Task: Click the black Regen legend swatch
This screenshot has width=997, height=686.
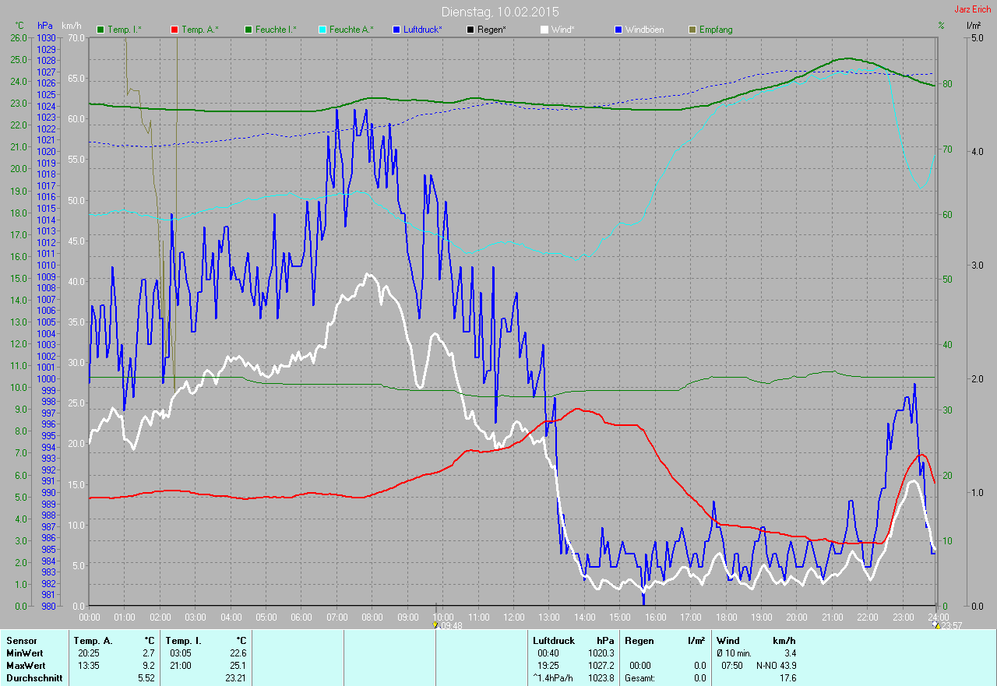Action: pos(470,30)
